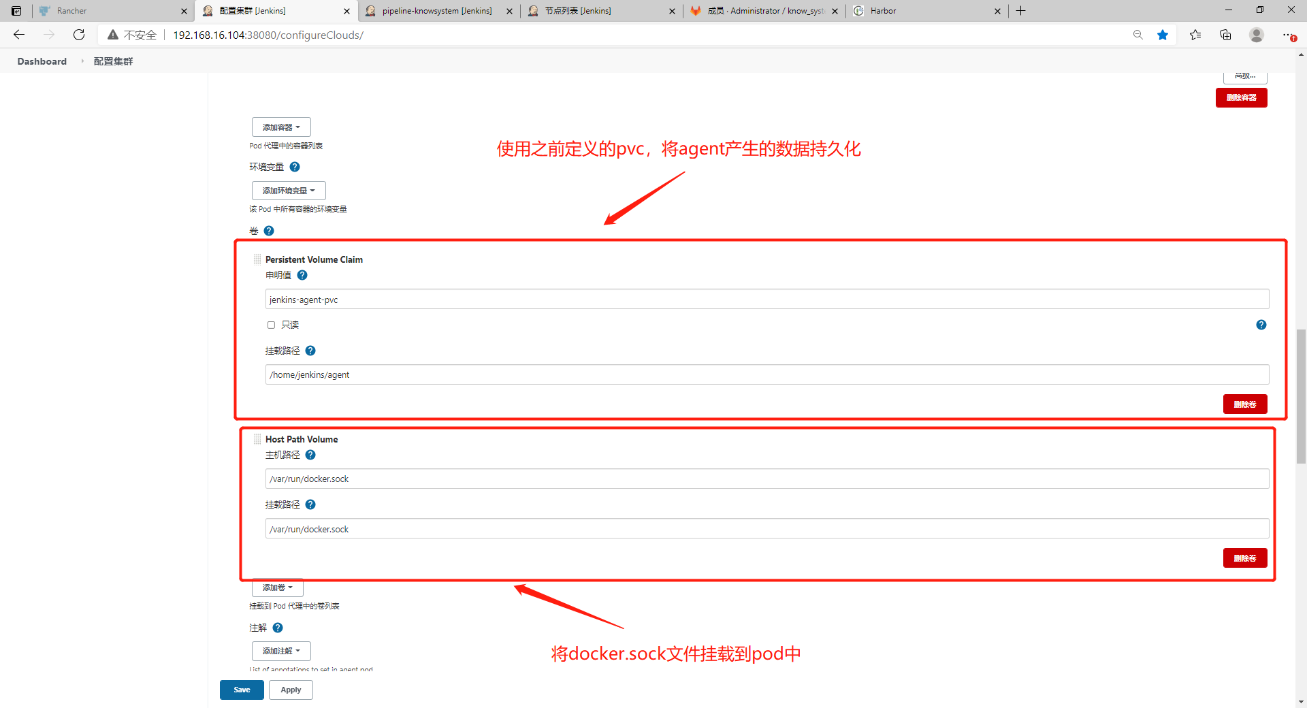
Task: Close the Rancher tab
Action: coord(184,11)
